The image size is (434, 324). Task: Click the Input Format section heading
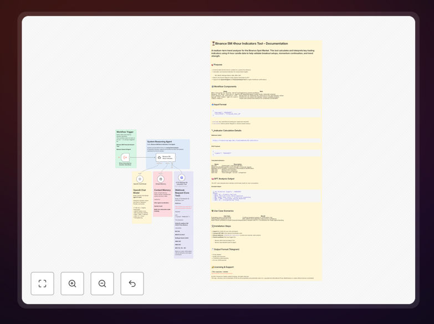[x=219, y=105]
